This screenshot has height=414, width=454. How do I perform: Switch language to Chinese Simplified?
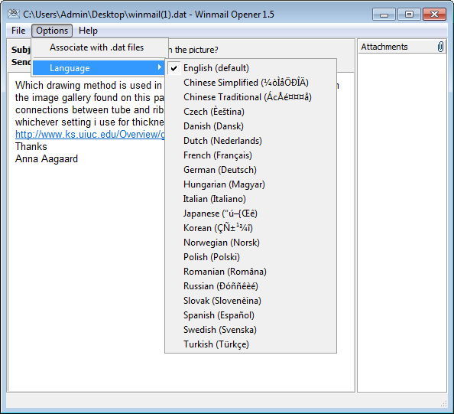tap(251, 83)
